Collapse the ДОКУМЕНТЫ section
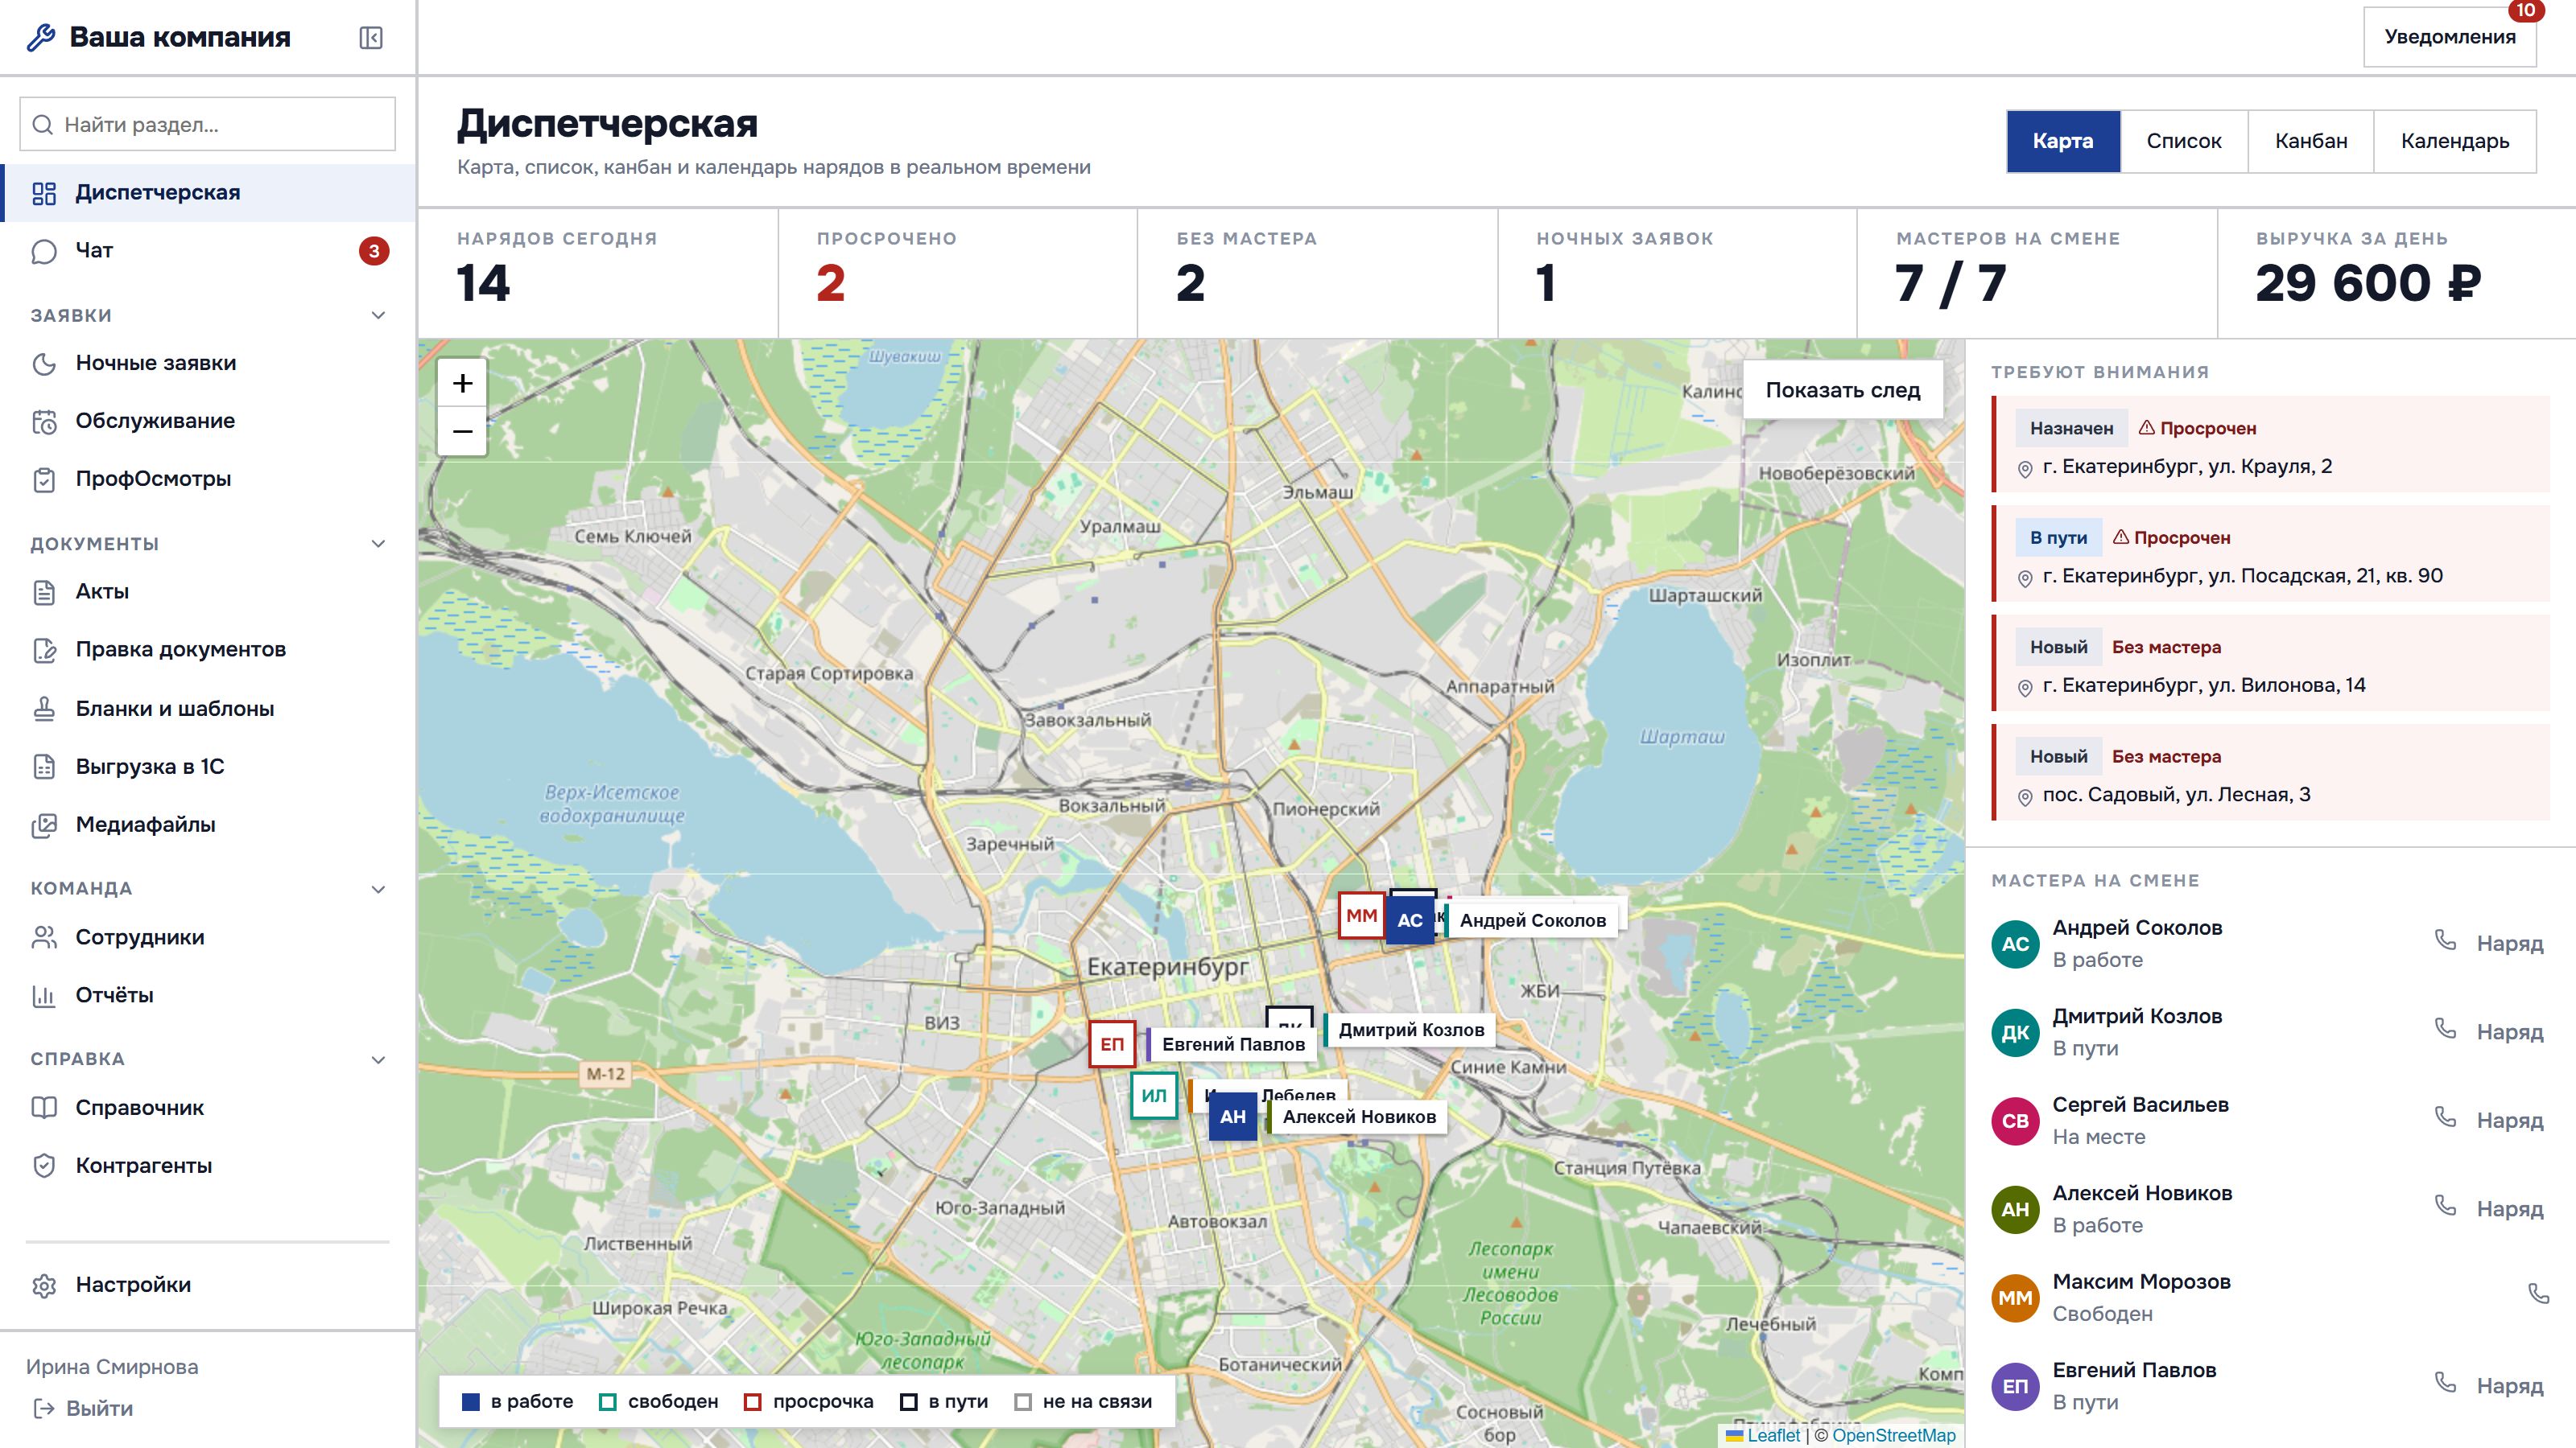This screenshot has width=2576, height=1448. (x=378, y=545)
